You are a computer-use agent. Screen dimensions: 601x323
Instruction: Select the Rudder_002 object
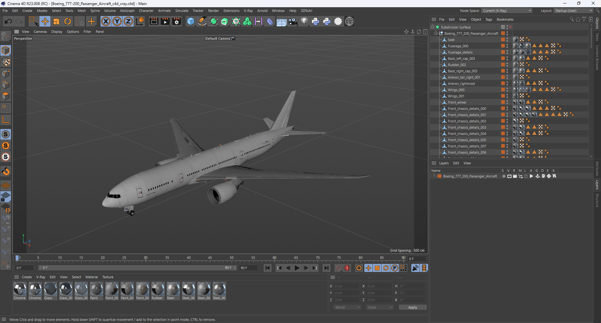point(457,65)
